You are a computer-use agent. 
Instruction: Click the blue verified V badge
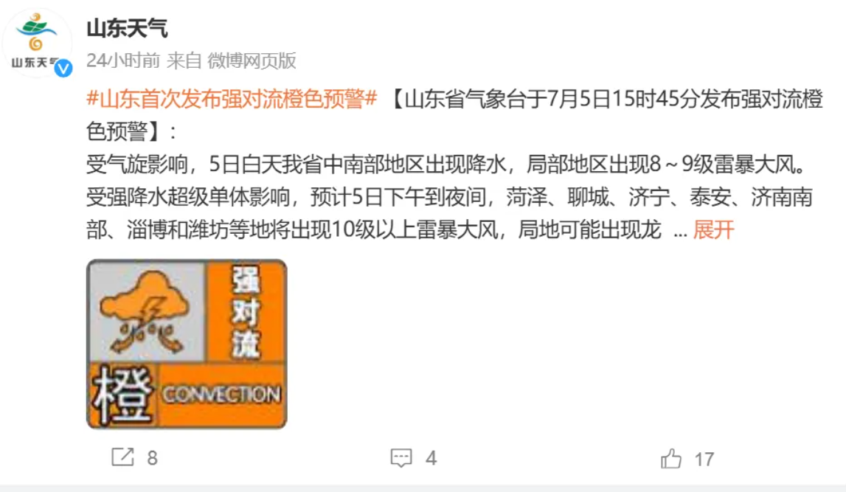tap(63, 68)
